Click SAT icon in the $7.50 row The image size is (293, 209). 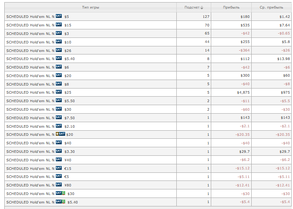[x=59, y=117]
